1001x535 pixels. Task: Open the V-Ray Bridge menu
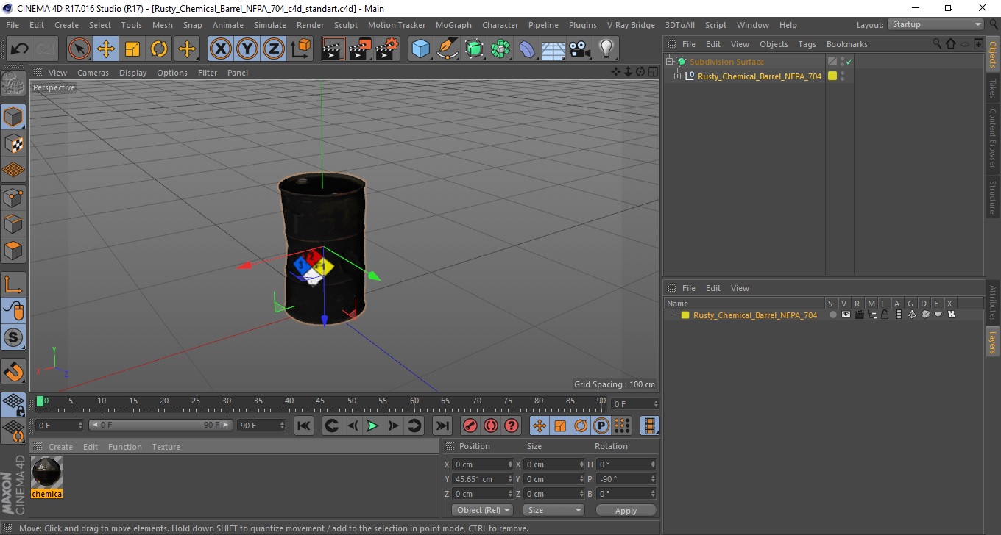coord(631,25)
